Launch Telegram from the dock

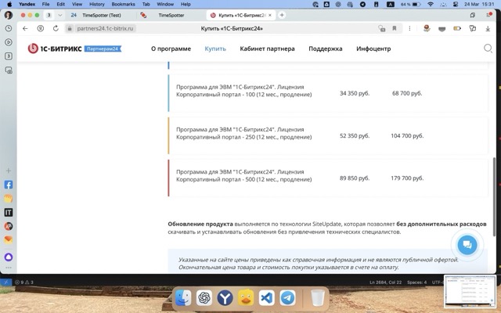[x=288, y=298]
